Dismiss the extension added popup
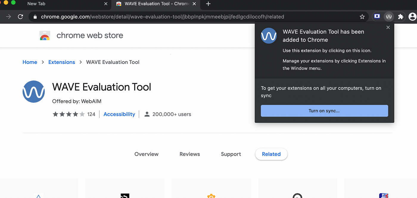This screenshot has height=198, width=417. click(x=388, y=27)
